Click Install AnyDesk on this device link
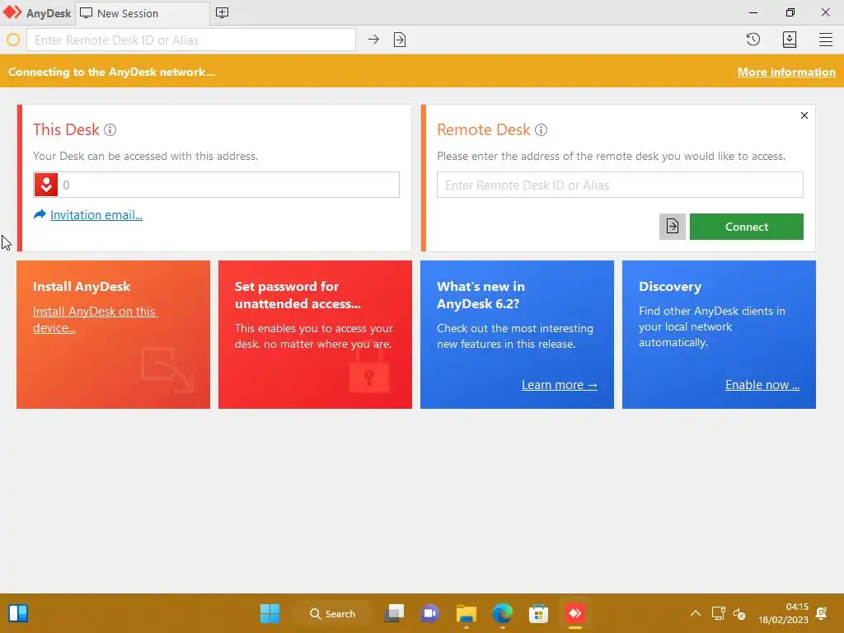The height and width of the screenshot is (633, 844). (95, 319)
